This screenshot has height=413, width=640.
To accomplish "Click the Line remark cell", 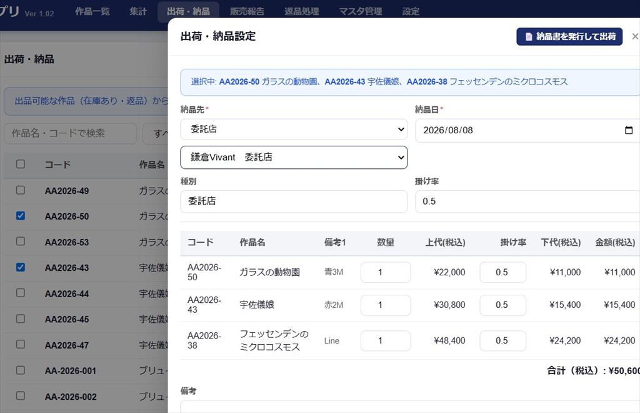I will [332, 340].
